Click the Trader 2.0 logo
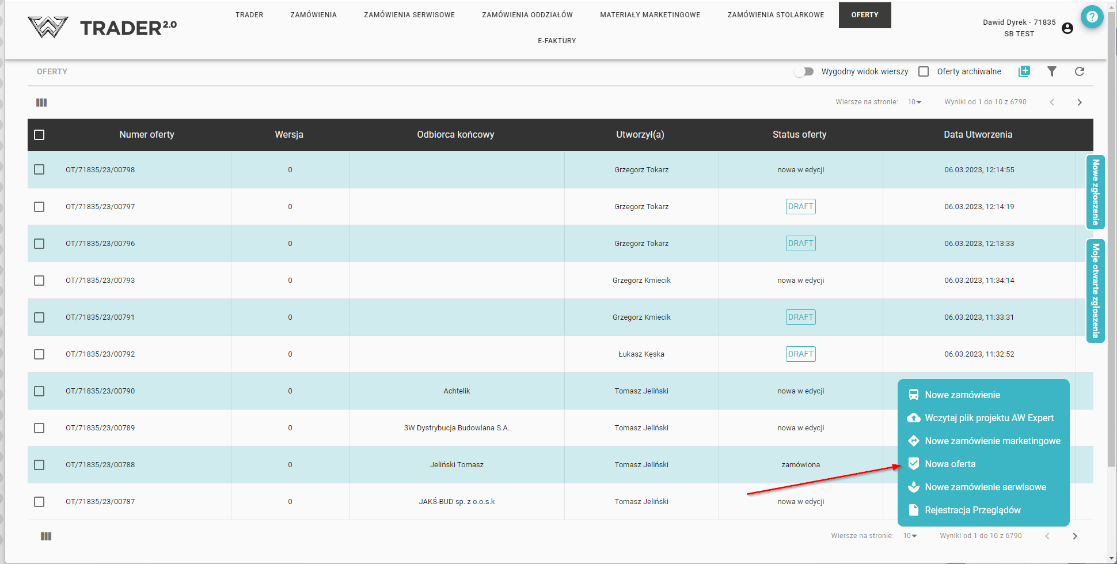The height and width of the screenshot is (564, 1117). click(x=102, y=27)
